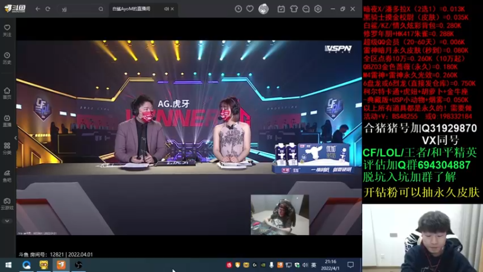Open watch history with the clock icon in the top bar
Screen dimensions: 483x272
tap(238, 9)
